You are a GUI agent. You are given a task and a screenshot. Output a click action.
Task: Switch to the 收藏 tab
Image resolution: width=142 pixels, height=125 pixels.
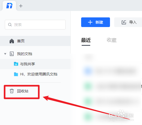coord(112,40)
